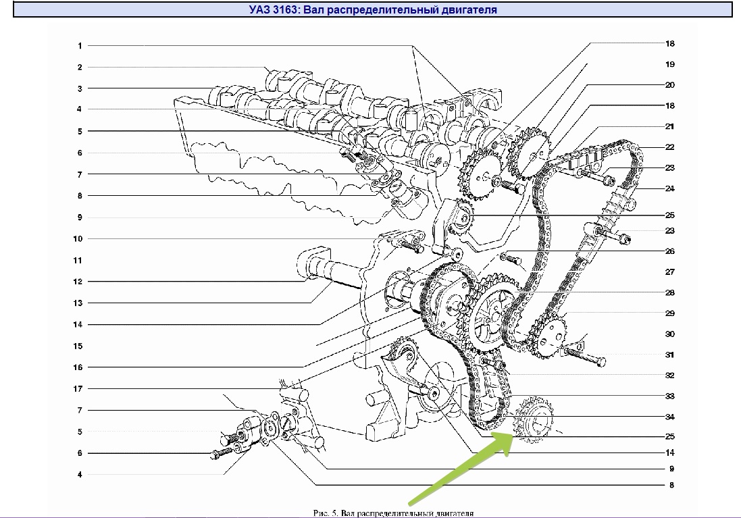Click part number 12 label on left
Screen dimensions: 741x518
point(78,282)
